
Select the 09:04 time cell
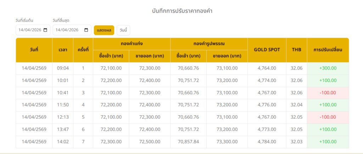pyautogui.click(x=63, y=68)
